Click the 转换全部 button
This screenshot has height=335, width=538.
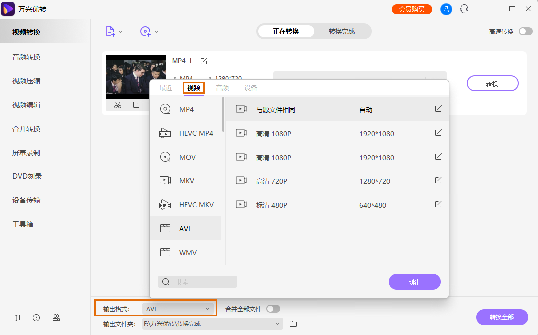click(x=502, y=317)
